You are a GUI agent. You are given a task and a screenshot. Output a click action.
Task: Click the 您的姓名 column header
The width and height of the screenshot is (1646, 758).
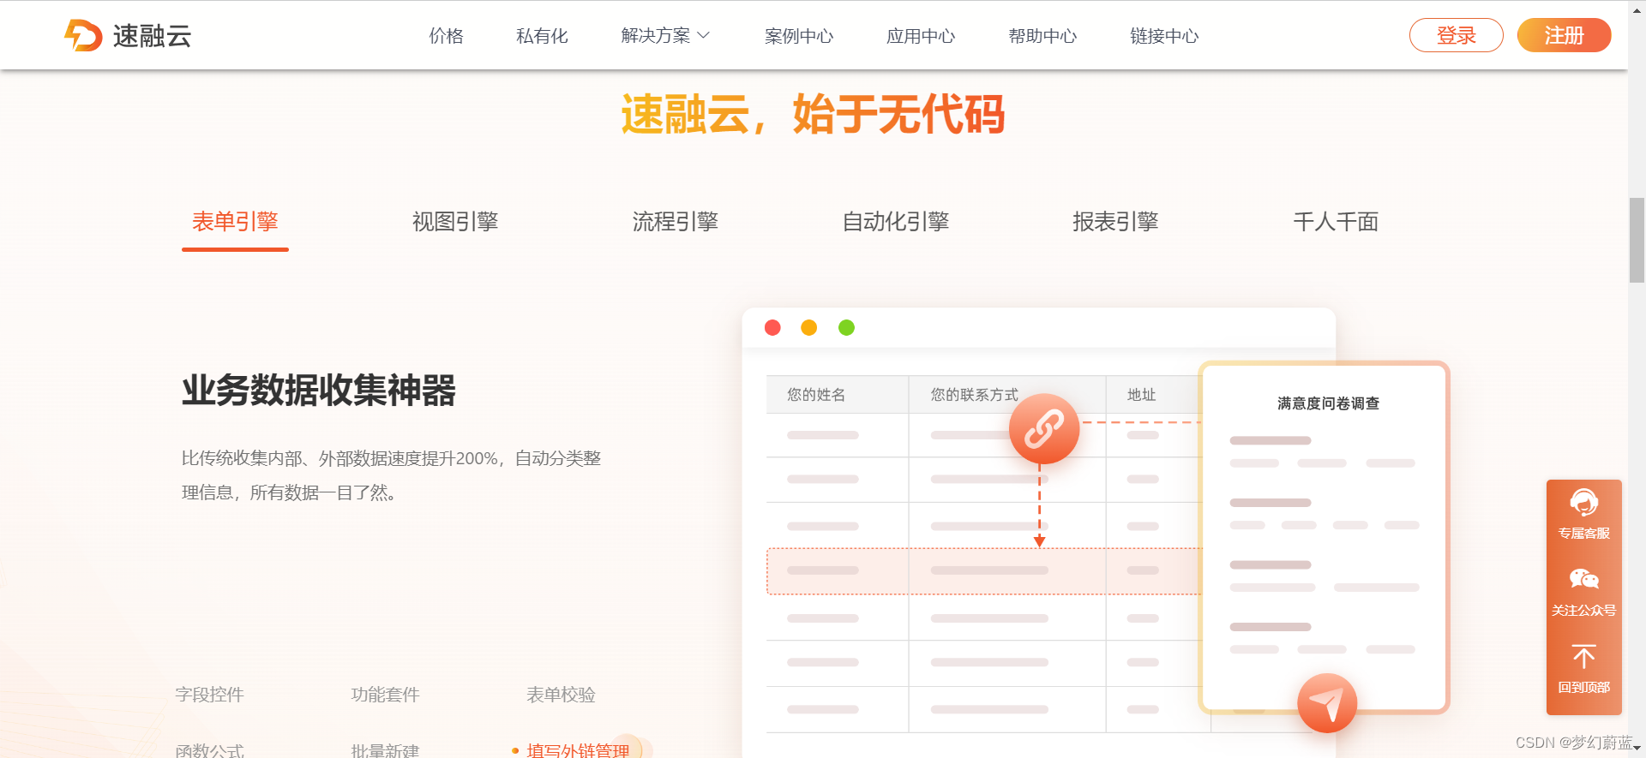point(816,395)
